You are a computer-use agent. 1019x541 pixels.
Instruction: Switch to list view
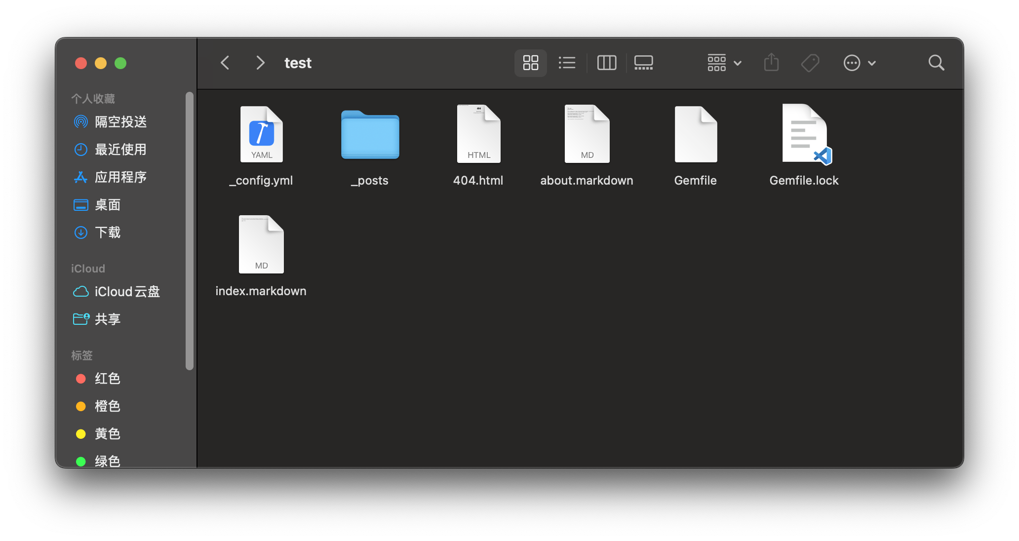pos(567,63)
